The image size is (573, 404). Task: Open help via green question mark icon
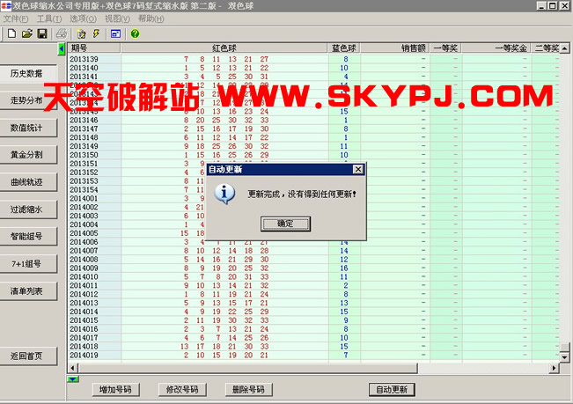(135, 33)
